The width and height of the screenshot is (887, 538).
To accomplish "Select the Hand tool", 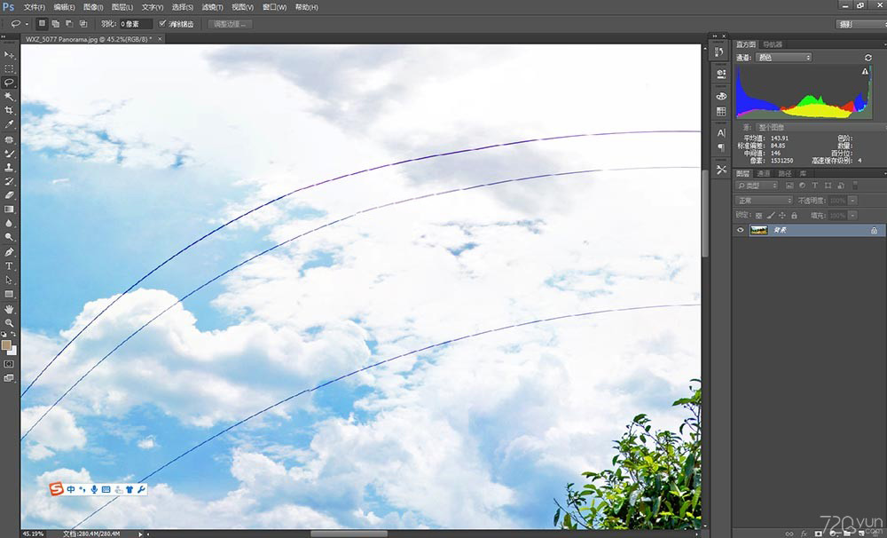I will coord(10,308).
